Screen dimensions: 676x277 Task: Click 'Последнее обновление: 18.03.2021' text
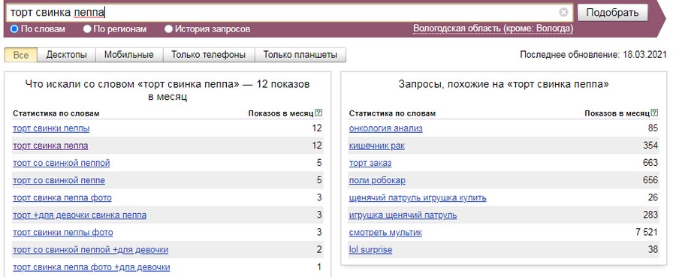tap(593, 55)
